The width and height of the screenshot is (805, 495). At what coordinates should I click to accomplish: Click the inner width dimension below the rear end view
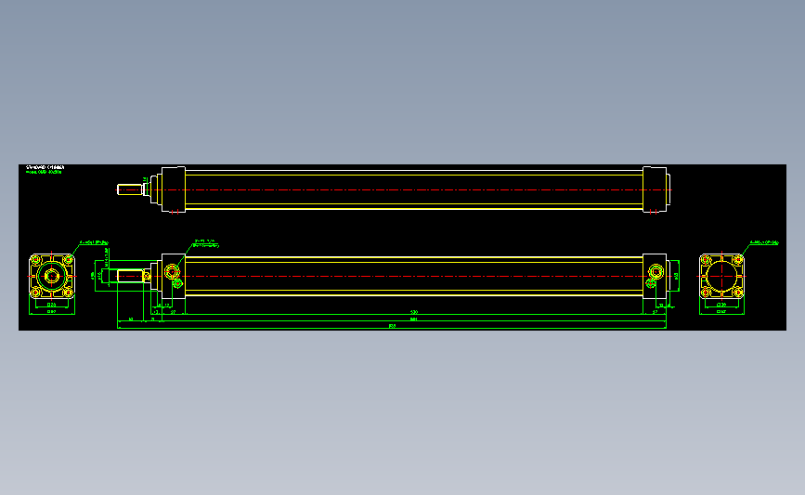click(721, 305)
